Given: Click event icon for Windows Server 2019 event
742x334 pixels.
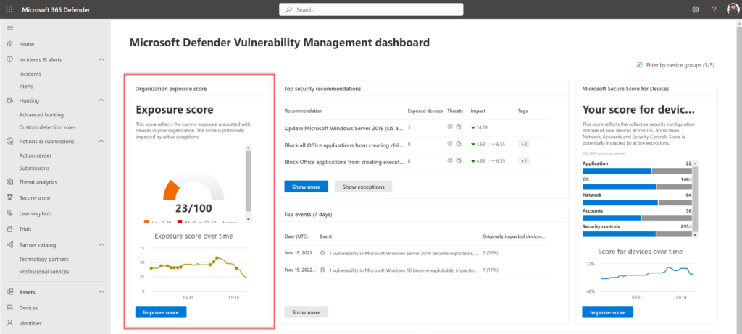Looking at the screenshot, I should point(322,253).
